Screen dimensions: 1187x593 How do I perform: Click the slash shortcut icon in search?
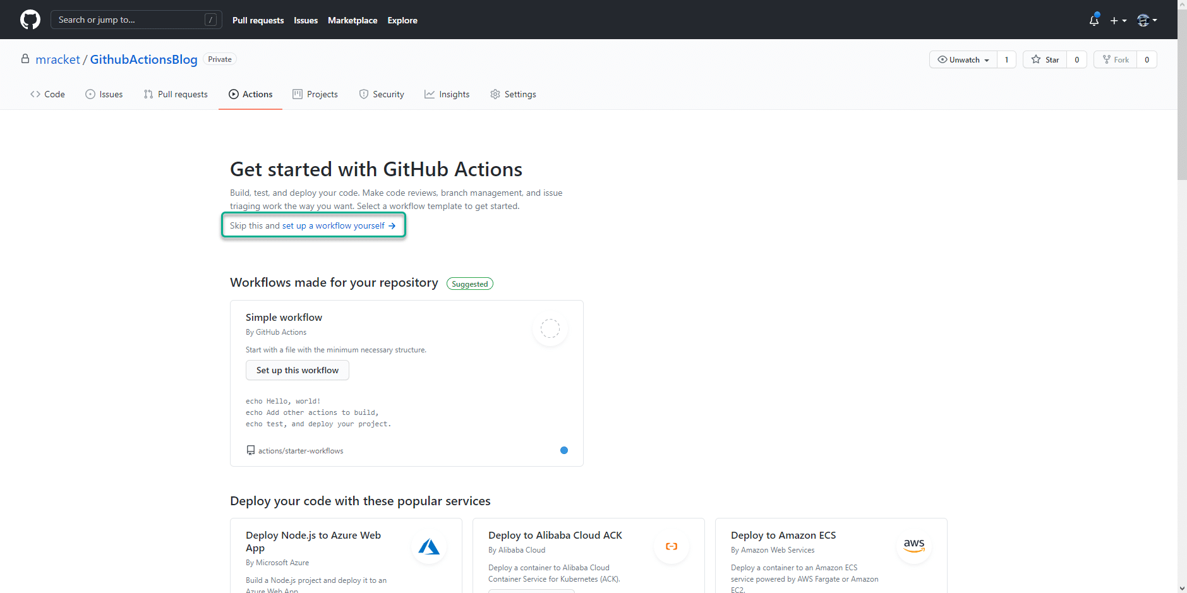coord(211,20)
